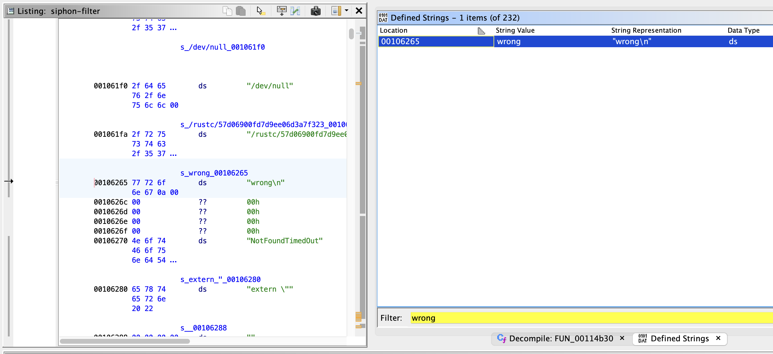Switch to Decompile: FUN_00114b30 tab
The image size is (773, 354).
(x=561, y=338)
